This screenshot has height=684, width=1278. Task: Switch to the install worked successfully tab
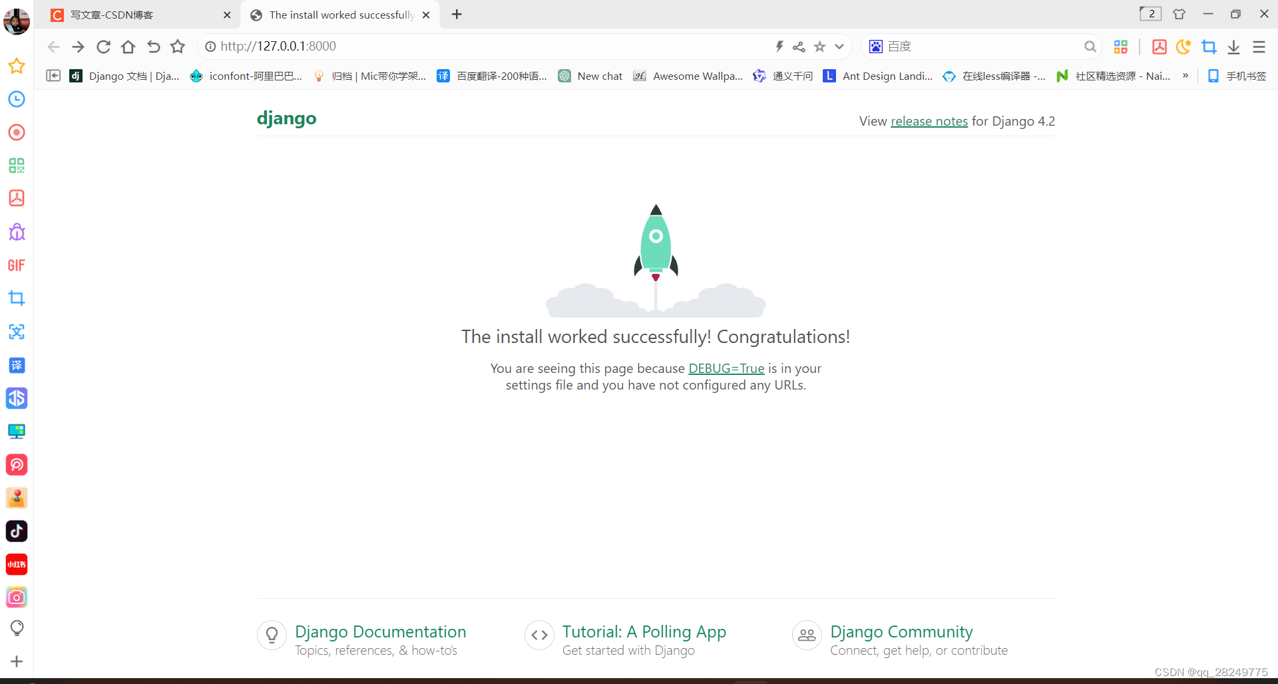[339, 15]
